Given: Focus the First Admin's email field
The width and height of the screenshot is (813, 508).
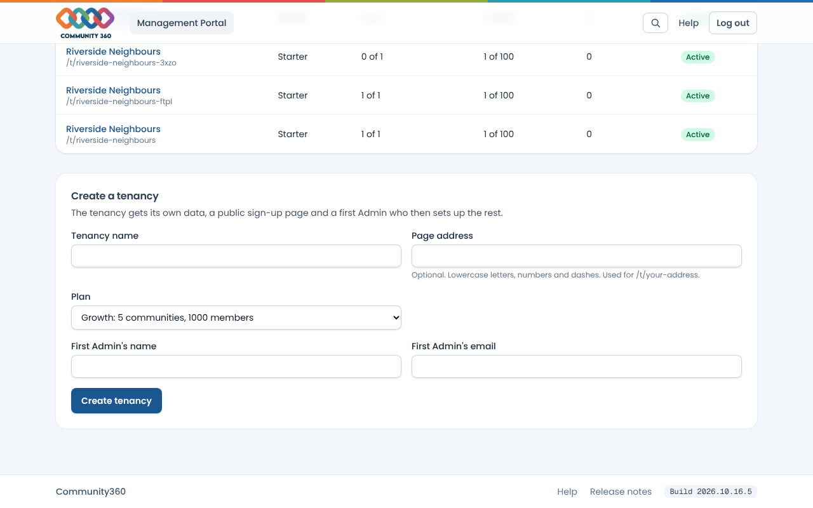Looking at the screenshot, I should pyautogui.click(x=577, y=366).
